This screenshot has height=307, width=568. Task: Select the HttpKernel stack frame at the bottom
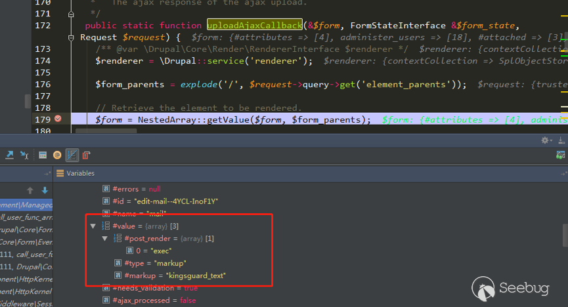point(26,291)
